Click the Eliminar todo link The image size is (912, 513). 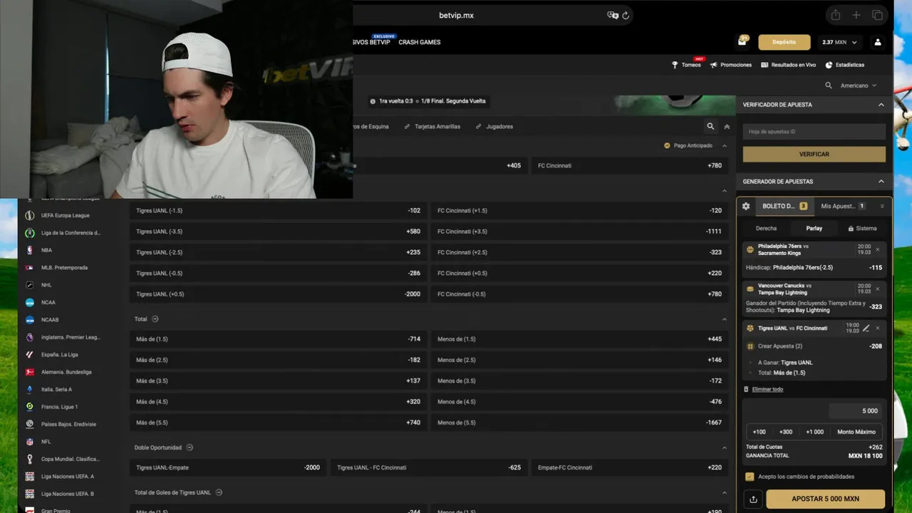coord(767,389)
